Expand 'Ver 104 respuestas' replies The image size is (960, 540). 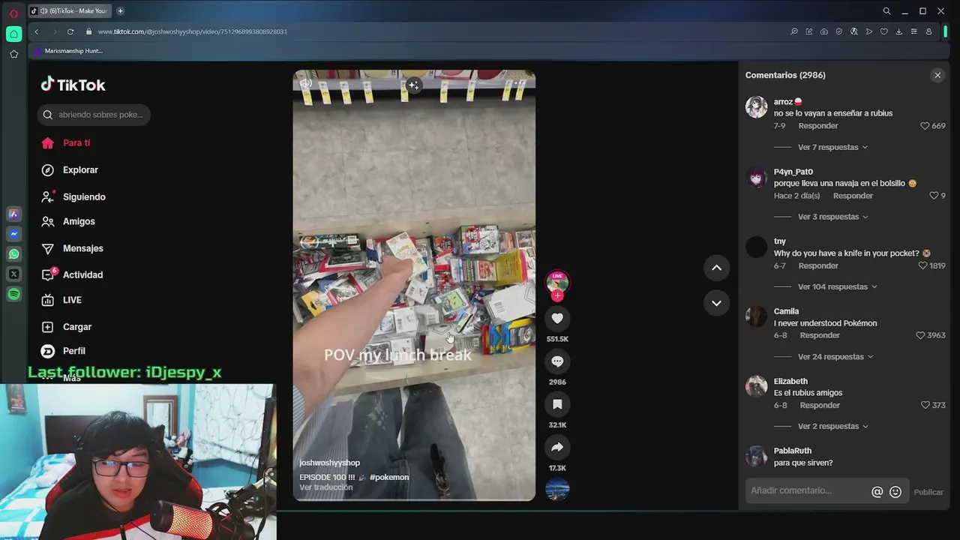pyautogui.click(x=837, y=286)
